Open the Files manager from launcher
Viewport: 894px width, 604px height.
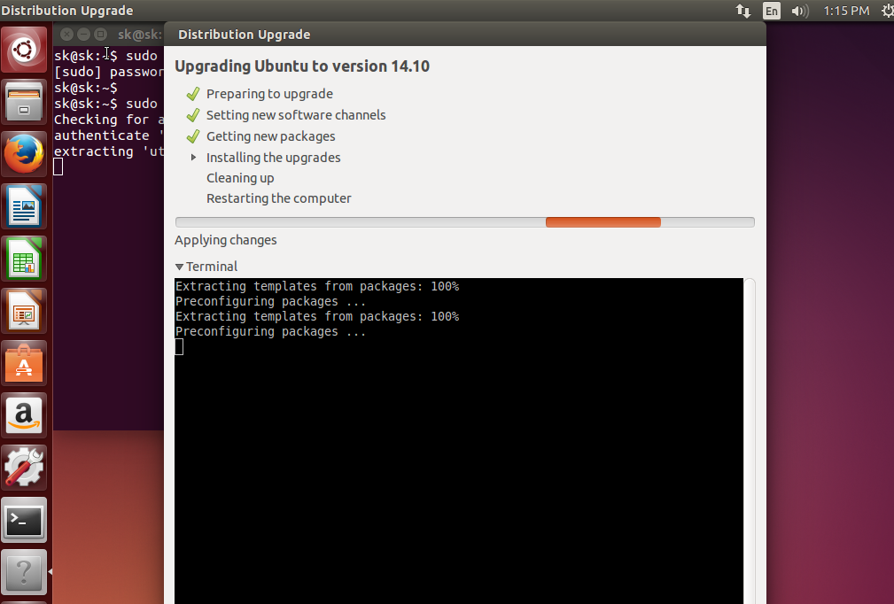click(x=24, y=102)
